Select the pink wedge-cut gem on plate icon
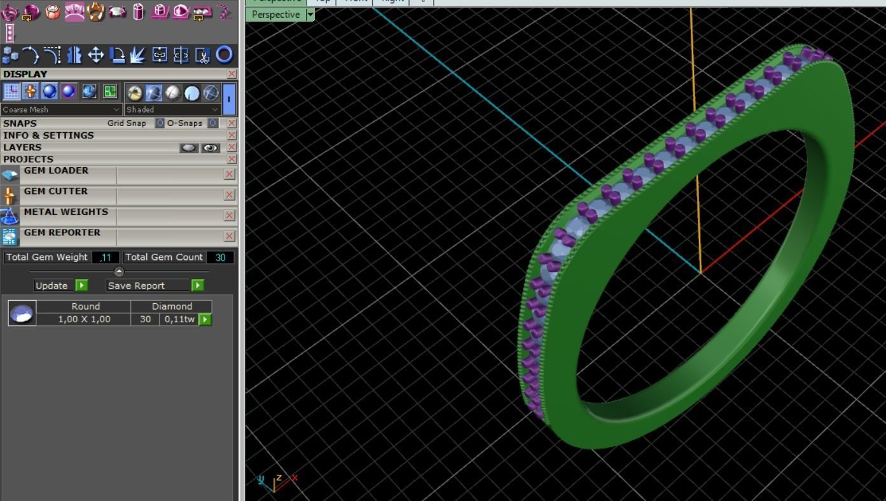The width and height of the screenshot is (886, 501). point(181,11)
